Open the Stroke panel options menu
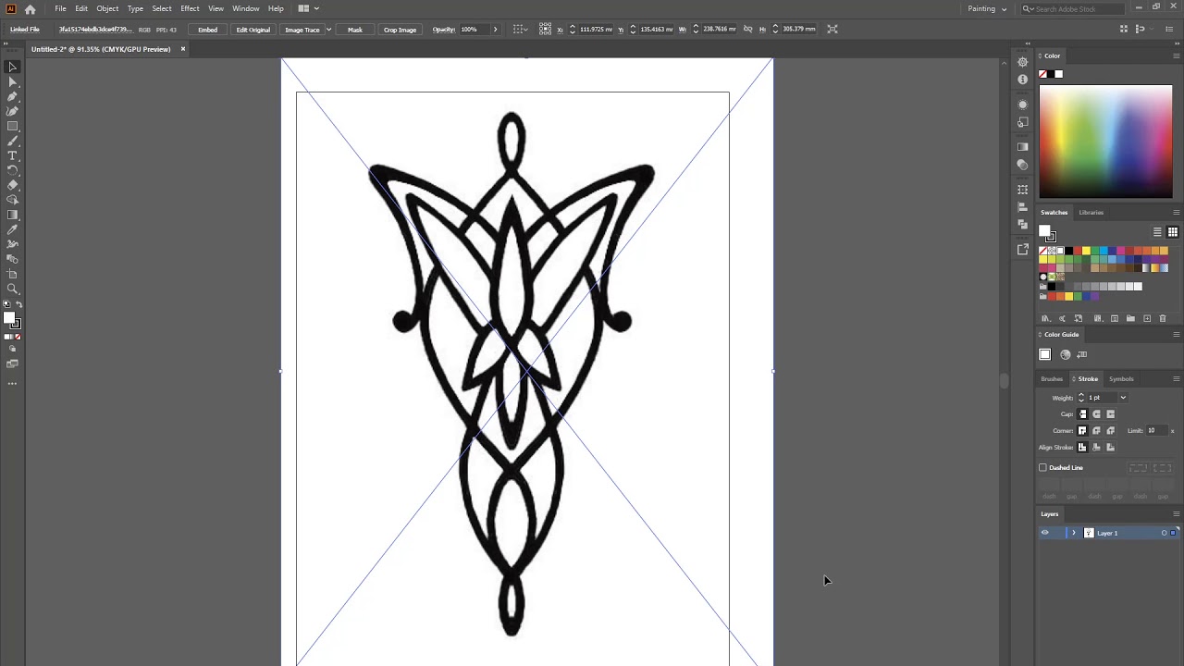 [x=1176, y=379]
